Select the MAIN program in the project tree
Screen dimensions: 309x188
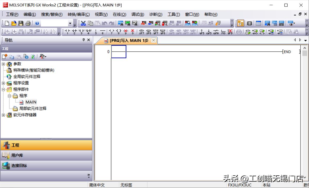(x=31, y=102)
